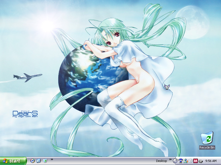This screenshot has width=221, height=165.
Task: Click the Desktop toolbar label
Action: click(162, 161)
